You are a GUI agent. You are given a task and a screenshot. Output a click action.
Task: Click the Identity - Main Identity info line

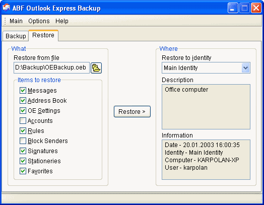coord(193,153)
